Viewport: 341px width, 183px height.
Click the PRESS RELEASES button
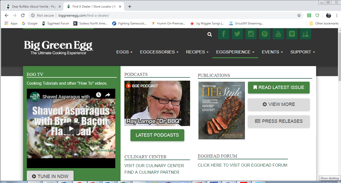[279, 121]
